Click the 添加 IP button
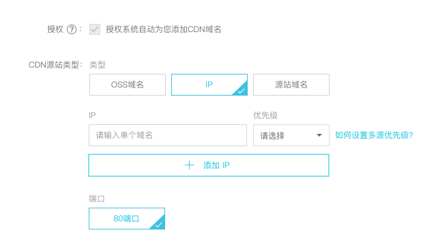The width and height of the screenshot is (436, 250). 209,165
